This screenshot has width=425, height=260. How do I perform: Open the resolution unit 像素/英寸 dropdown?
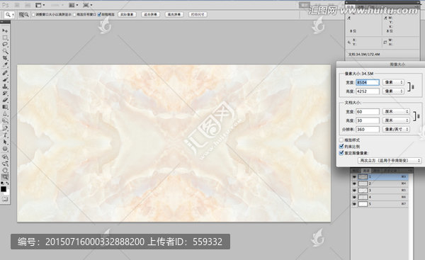pyautogui.click(x=396, y=130)
